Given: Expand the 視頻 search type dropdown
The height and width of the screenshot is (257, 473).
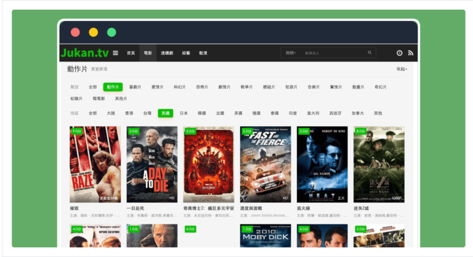Looking at the screenshot, I should (291, 53).
